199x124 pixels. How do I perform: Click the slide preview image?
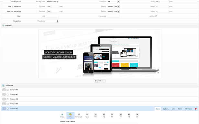(x=100, y=54)
